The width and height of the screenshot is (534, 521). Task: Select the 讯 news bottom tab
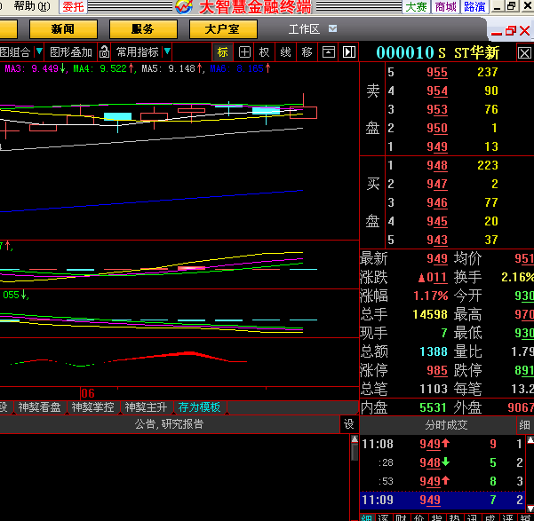[x=472, y=517]
